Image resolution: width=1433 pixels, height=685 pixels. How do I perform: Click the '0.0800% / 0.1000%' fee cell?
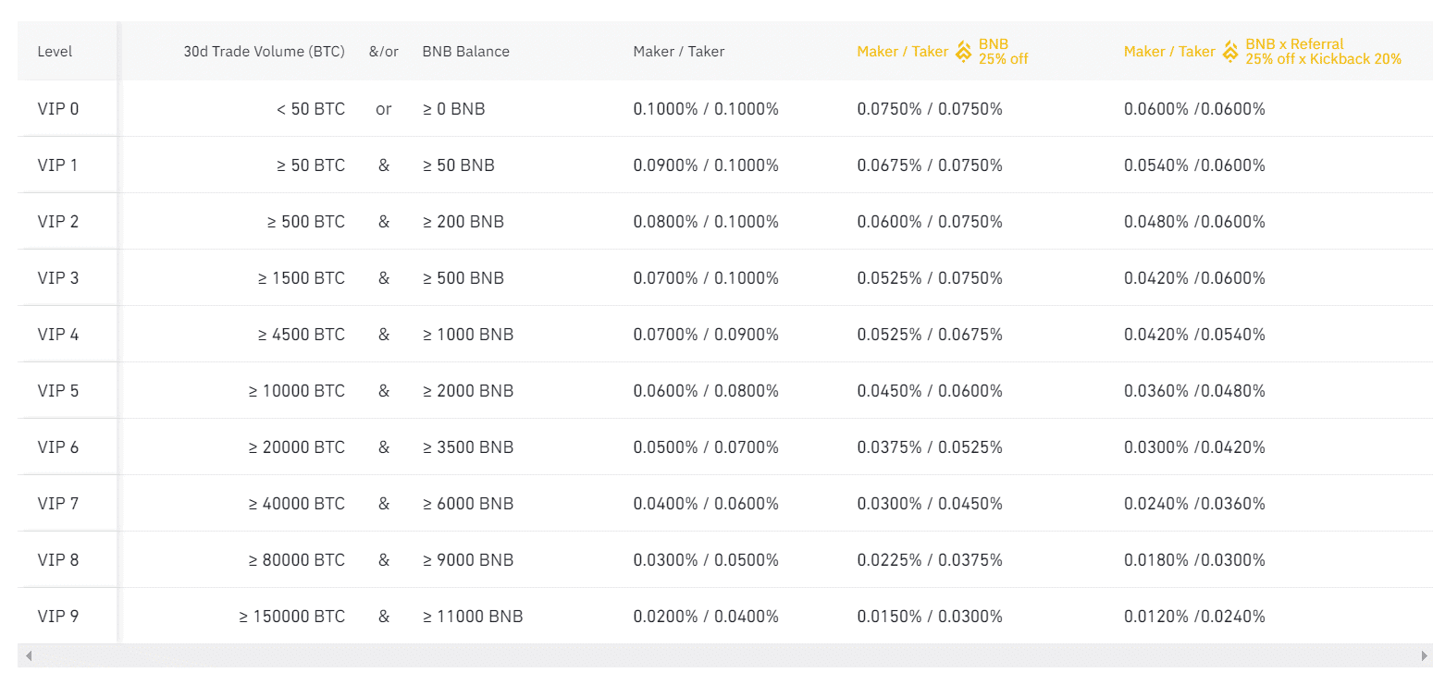(706, 222)
